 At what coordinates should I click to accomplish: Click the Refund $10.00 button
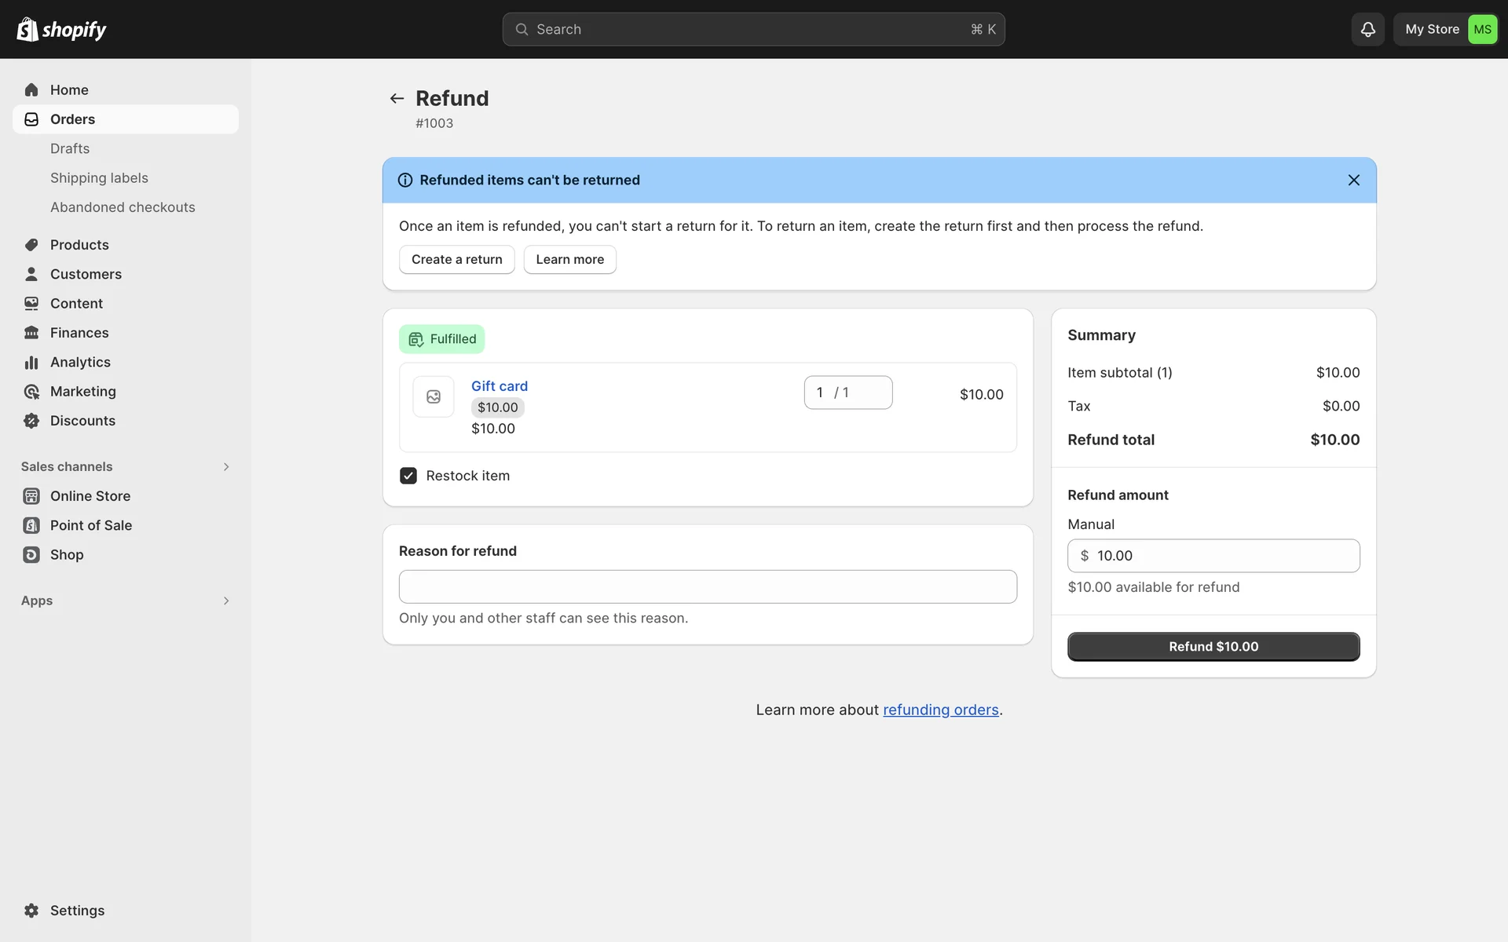(x=1213, y=646)
